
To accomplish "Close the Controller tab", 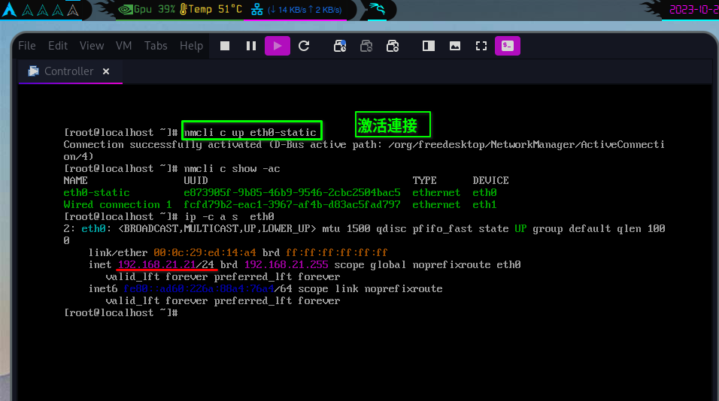I will point(106,71).
